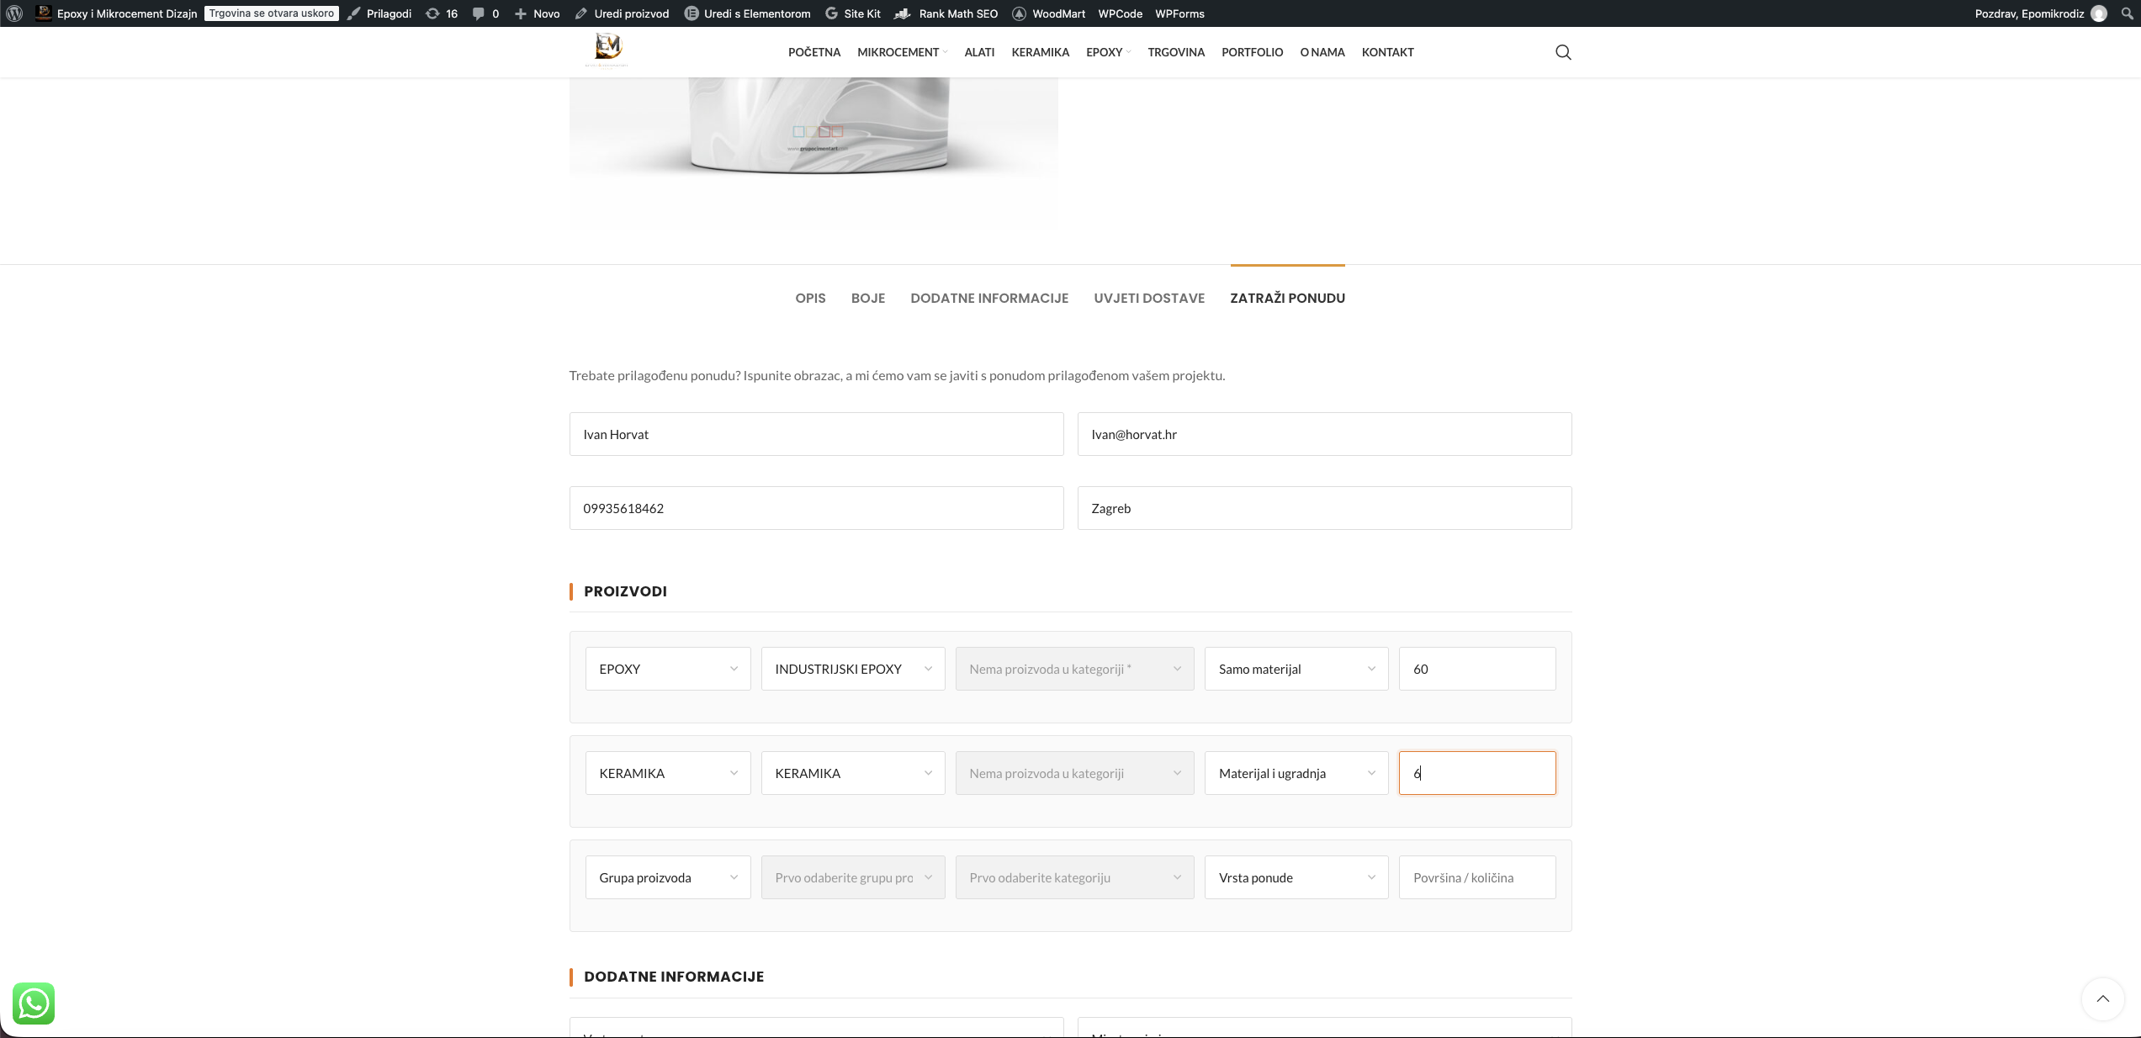
Task: Click the quantity field showing 60
Action: pos(1477,669)
